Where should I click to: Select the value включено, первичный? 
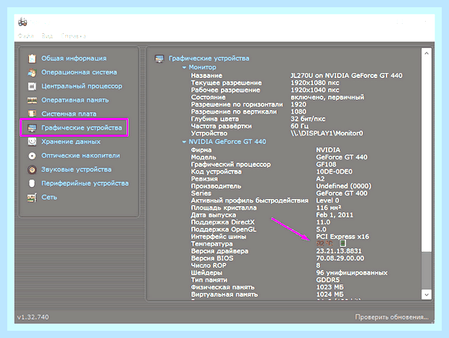coord(327,97)
